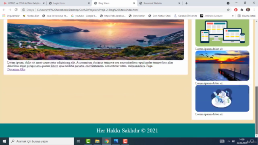Open the red Camtasia recorder taskbar icon
The width and height of the screenshot is (258, 145).
pyautogui.click(x=125, y=141)
